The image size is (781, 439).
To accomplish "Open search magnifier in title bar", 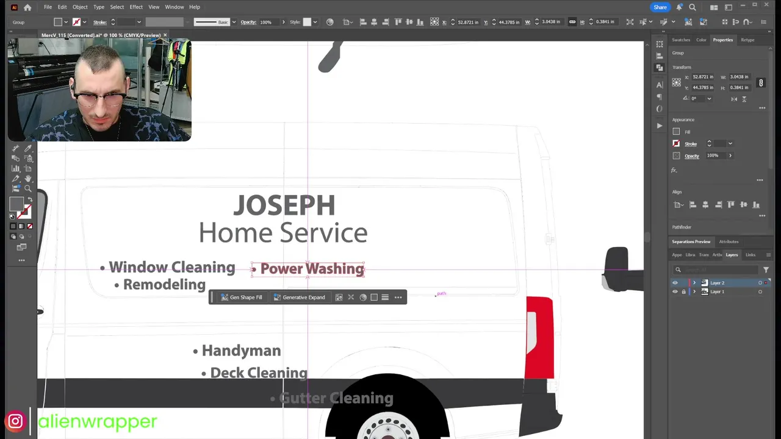I will coord(693,7).
